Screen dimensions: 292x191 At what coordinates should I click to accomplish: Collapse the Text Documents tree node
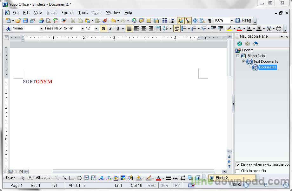pos(243,61)
